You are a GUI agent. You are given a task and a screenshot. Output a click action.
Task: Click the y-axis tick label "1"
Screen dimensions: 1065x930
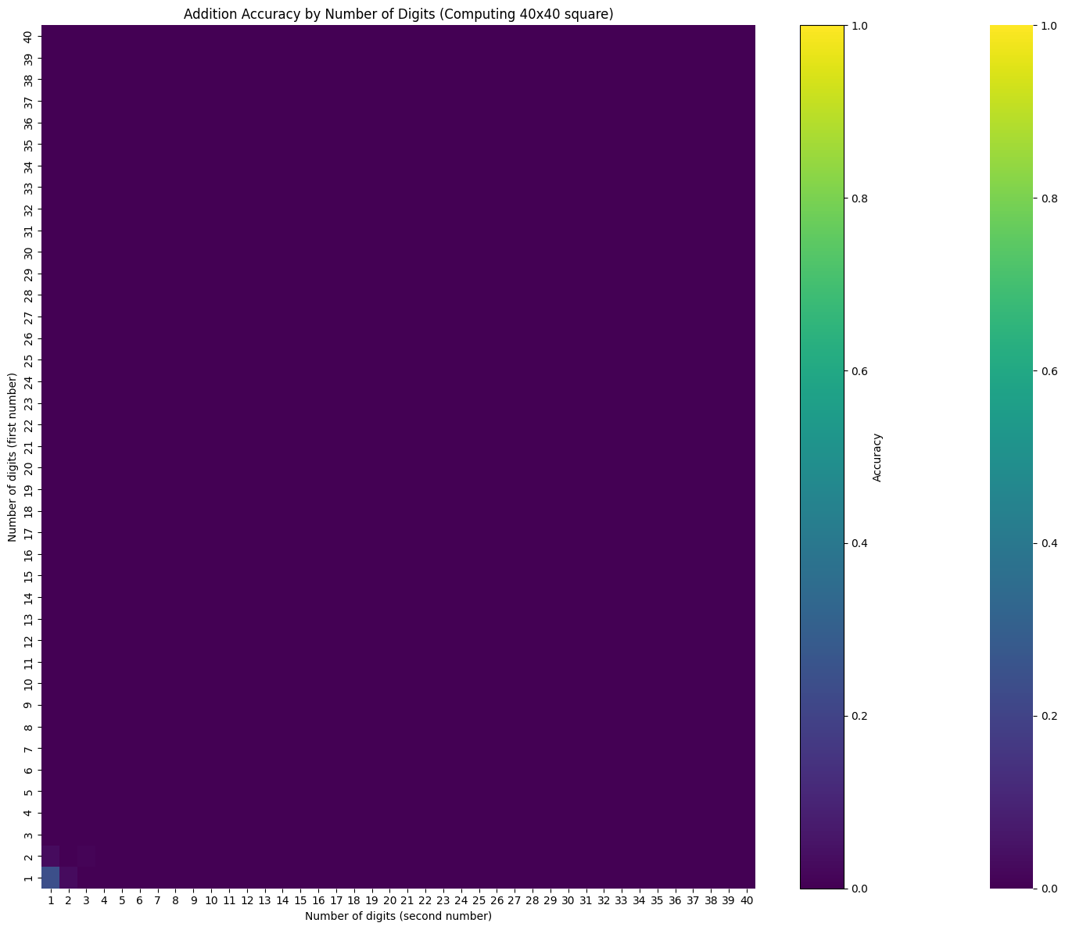pos(29,878)
